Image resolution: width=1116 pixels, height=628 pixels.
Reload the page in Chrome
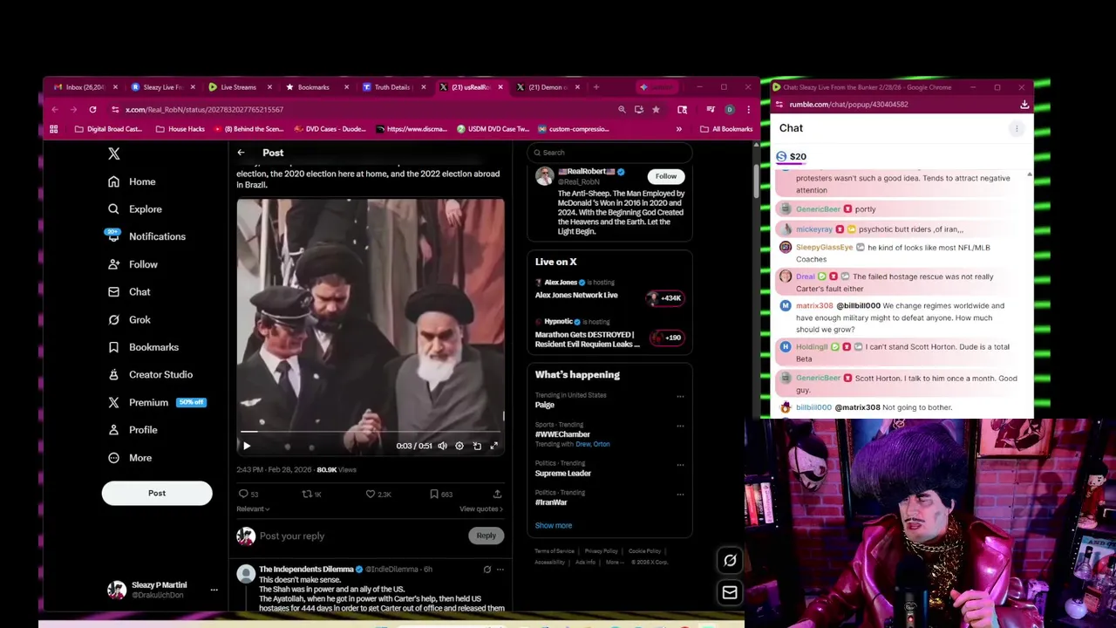pyautogui.click(x=92, y=110)
